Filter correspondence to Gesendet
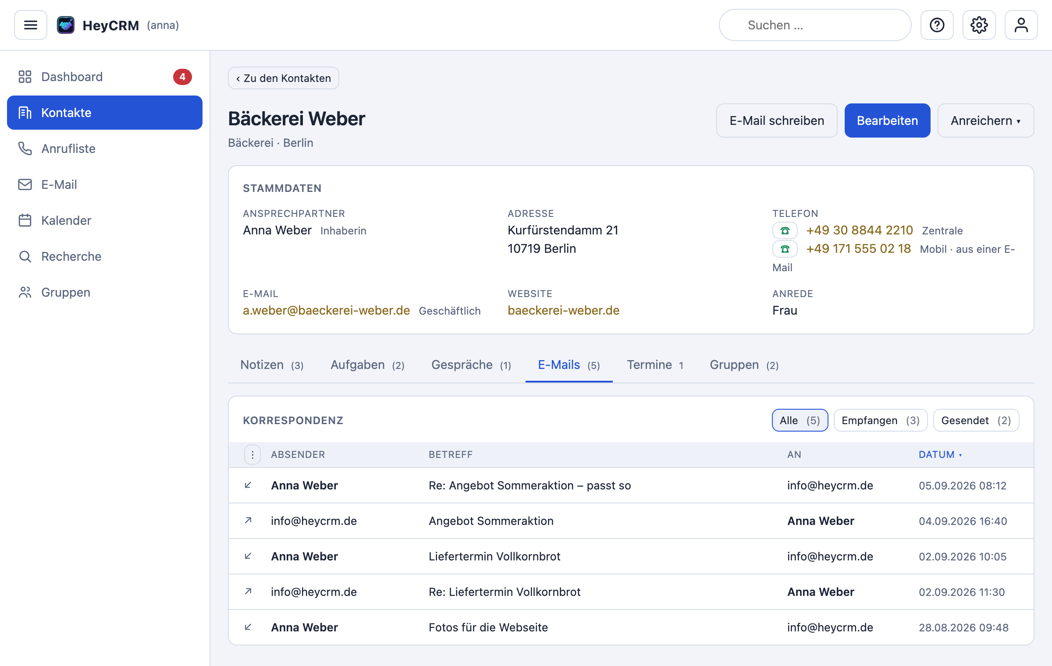The image size is (1052, 666). (x=976, y=421)
